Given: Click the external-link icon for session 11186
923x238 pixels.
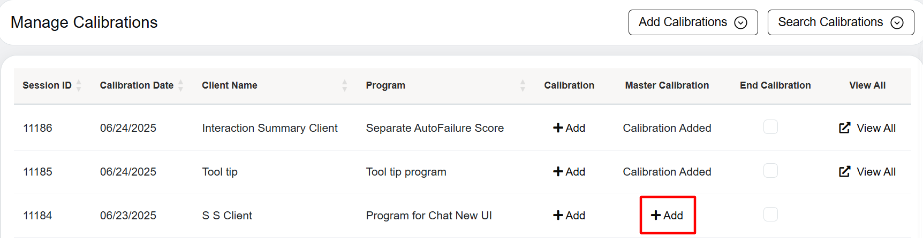Looking at the screenshot, I should (845, 128).
